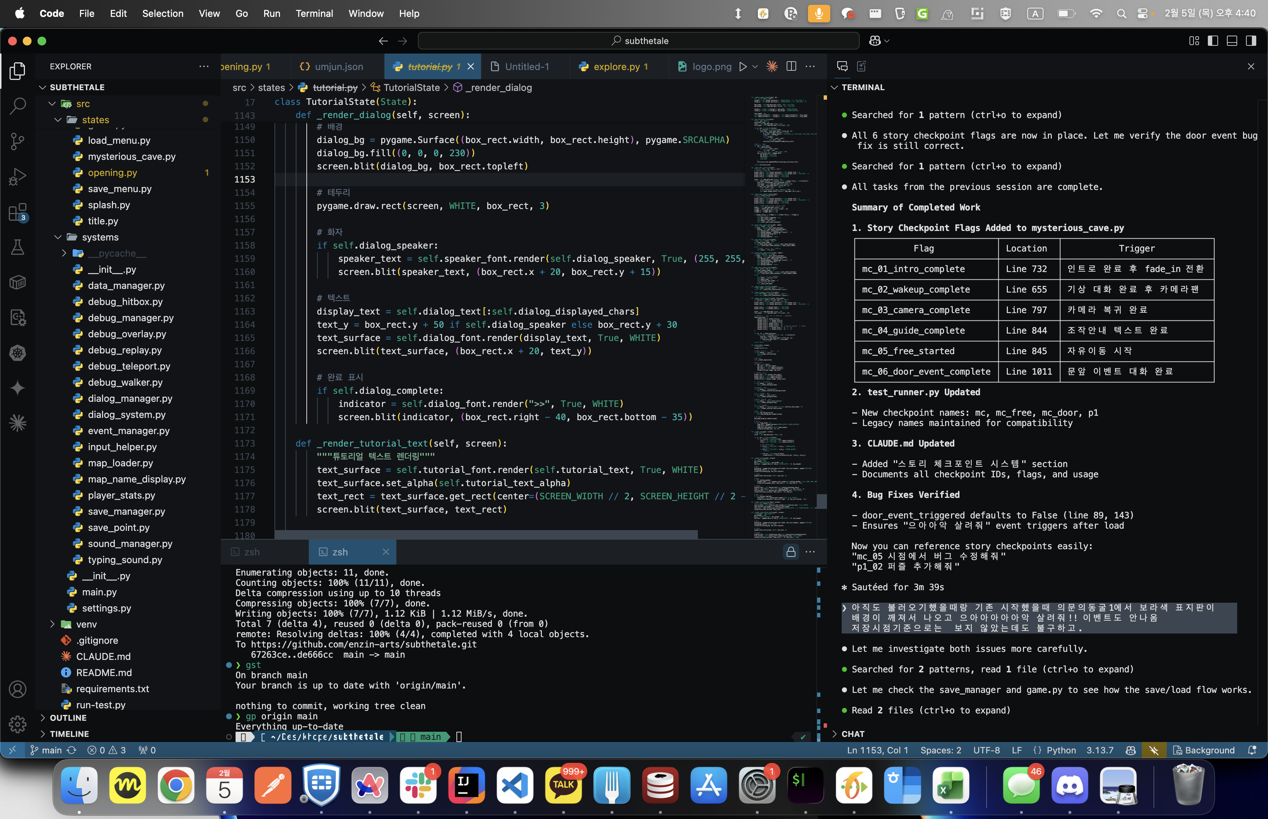Click the Run Python file play button
This screenshot has height=819, width=1268.
tap(743, 66)
